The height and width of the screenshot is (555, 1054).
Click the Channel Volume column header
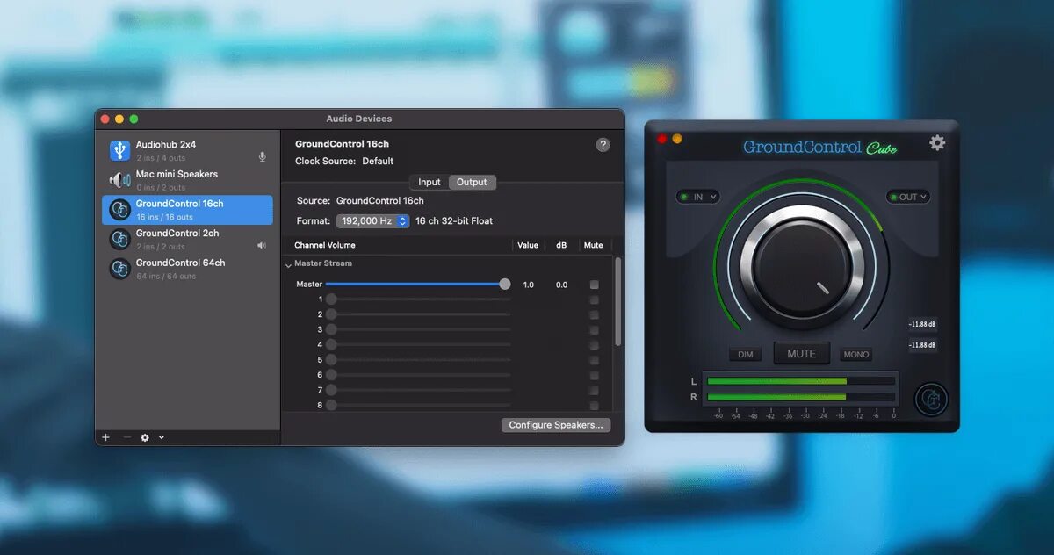[325, 245]
